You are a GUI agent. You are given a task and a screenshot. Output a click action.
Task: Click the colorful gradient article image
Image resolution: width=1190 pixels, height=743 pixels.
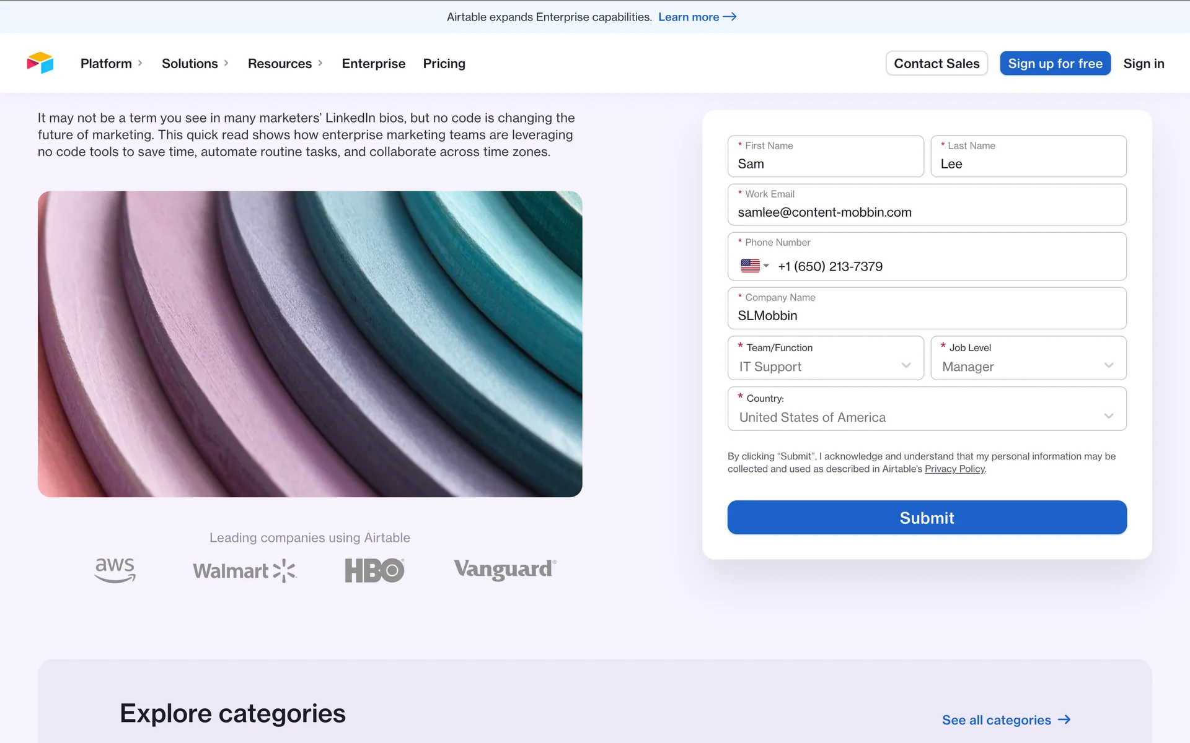pyautogui.click(x=310, y=344)
